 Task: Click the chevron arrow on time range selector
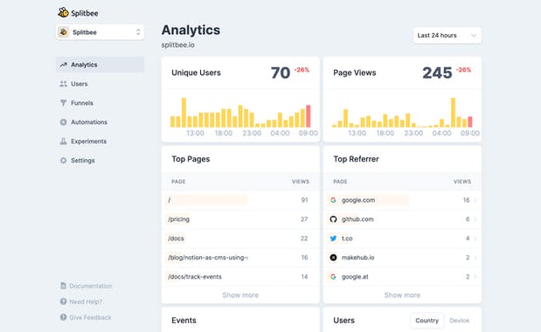(474, 36)
